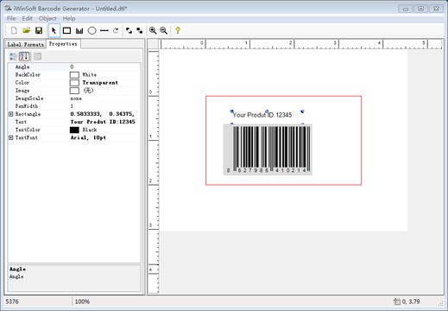The image size is (448, 311).
Task: Choose the rectangle drawing tool
Action: click(66, 30)
